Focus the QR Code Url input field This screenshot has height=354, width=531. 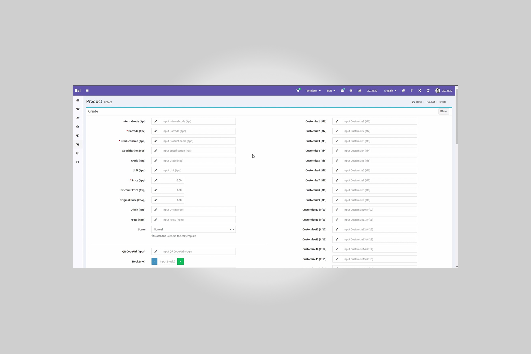(x=198, y=252)
